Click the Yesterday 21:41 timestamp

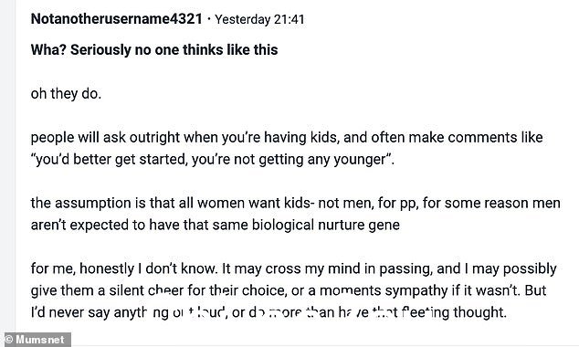click(x=259, y=19)
